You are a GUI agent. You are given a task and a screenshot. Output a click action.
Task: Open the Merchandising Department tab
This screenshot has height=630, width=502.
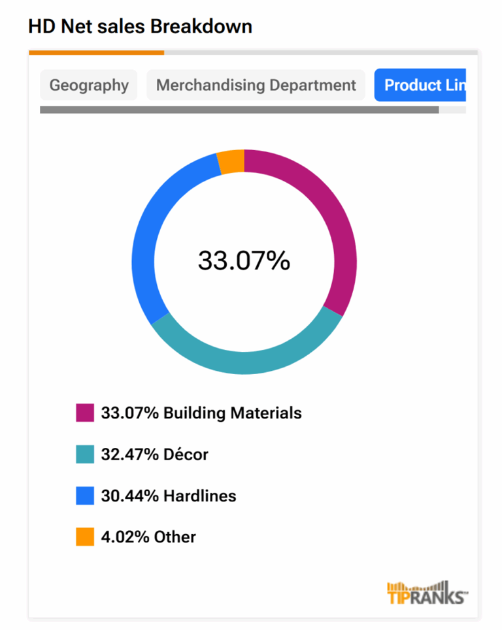(x=256, y=86)
